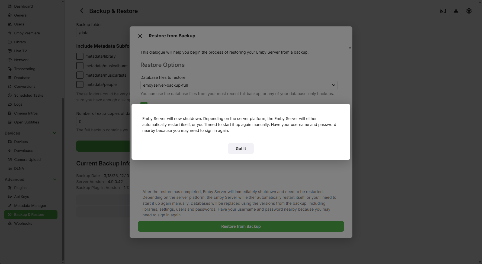This screenshot has width=482, height=264.
Task: Open Scheduled Tasks clock icon
Action: (10, 95)
